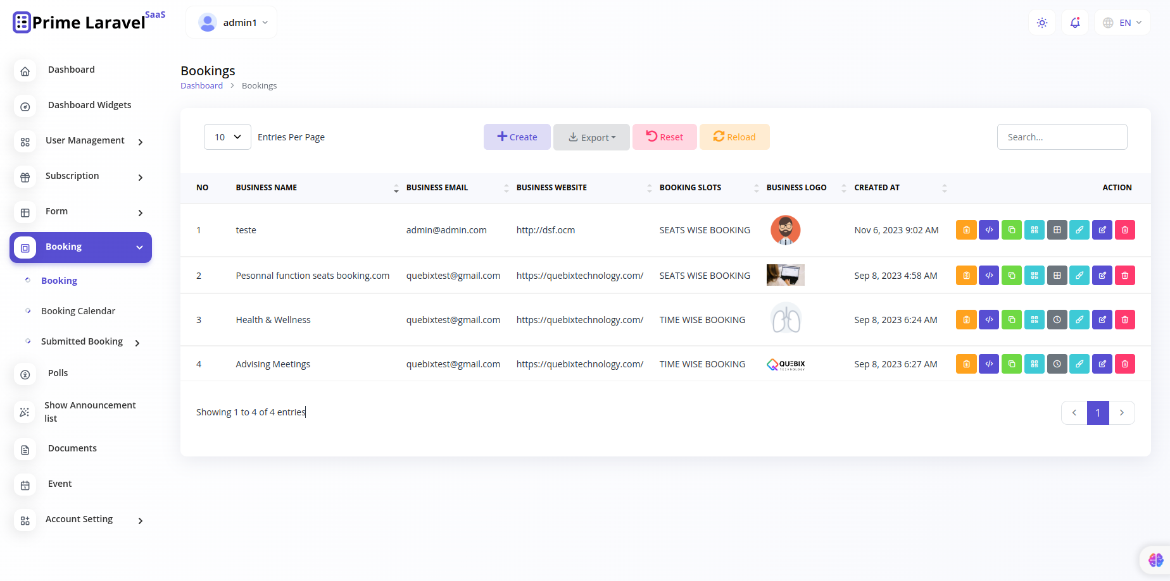1170x581 pixels.
Task: Open the notifications bell
Action: 1074,22
